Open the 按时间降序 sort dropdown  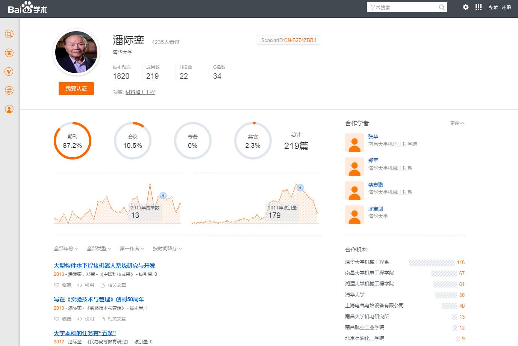click(x=167, y=248)
